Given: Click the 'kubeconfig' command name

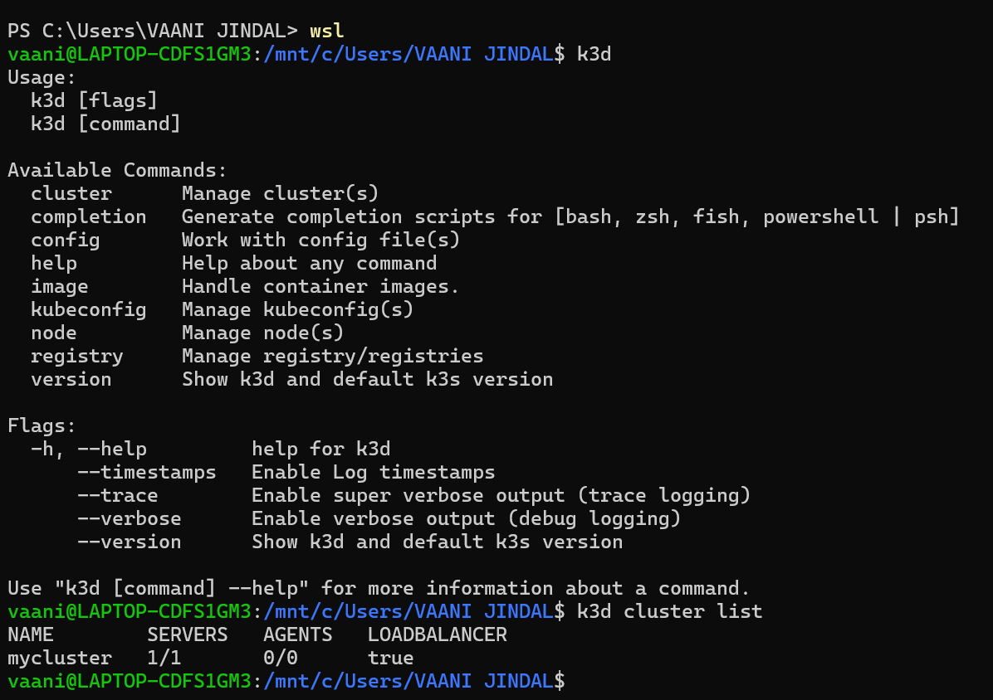Looking at the screenshot, I should (88, 309).
